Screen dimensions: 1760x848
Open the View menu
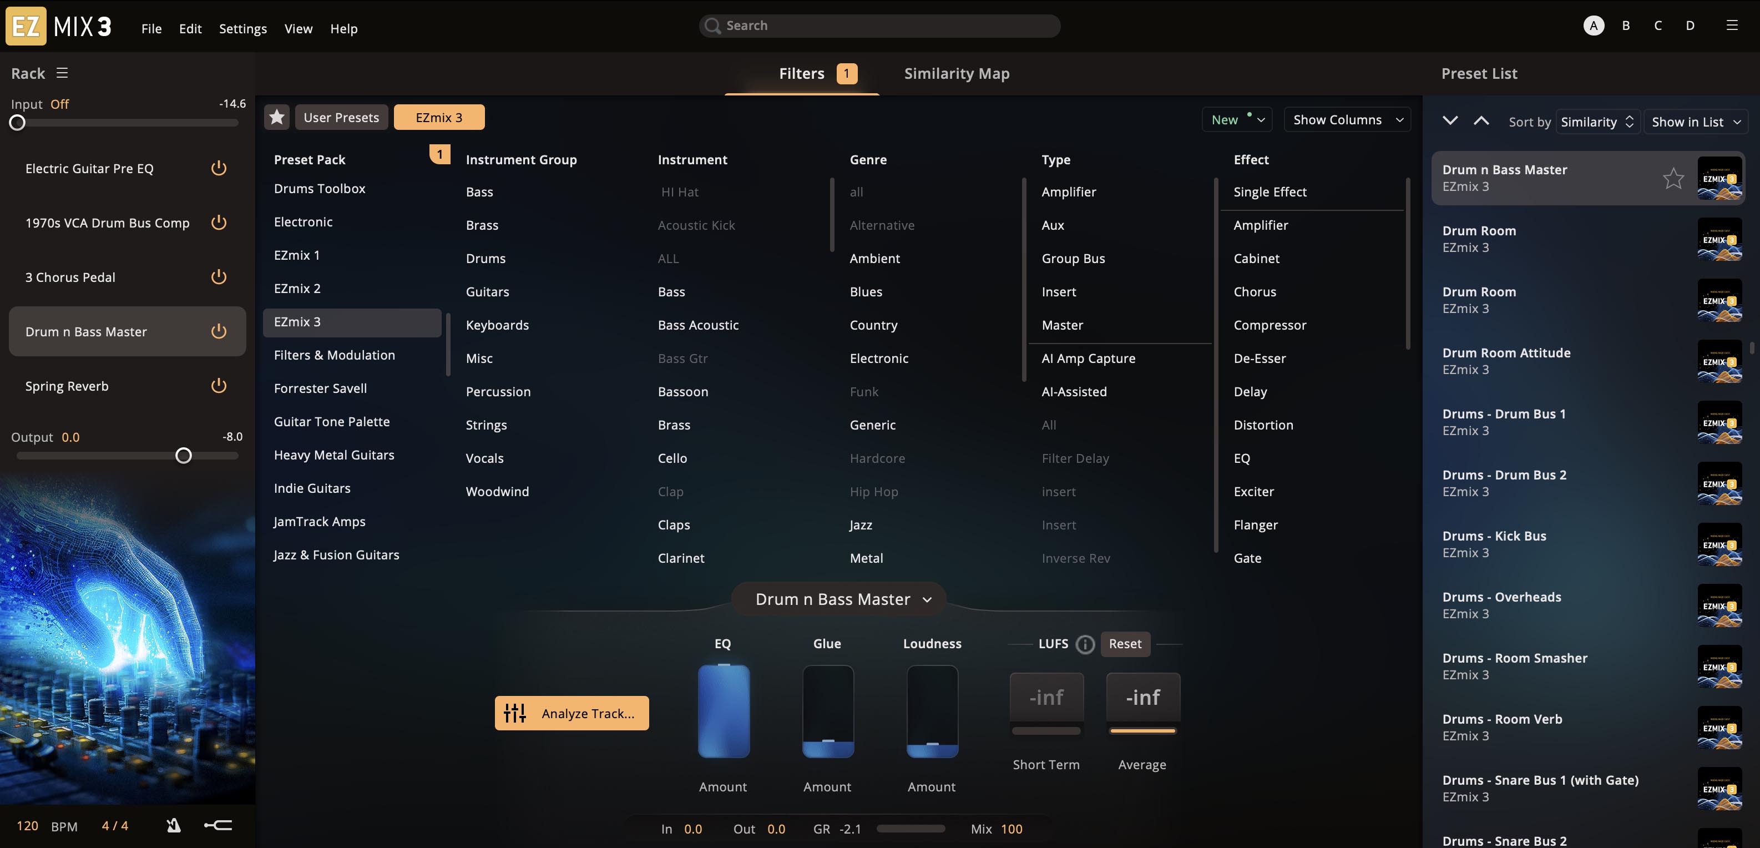[x=299, y=29]
